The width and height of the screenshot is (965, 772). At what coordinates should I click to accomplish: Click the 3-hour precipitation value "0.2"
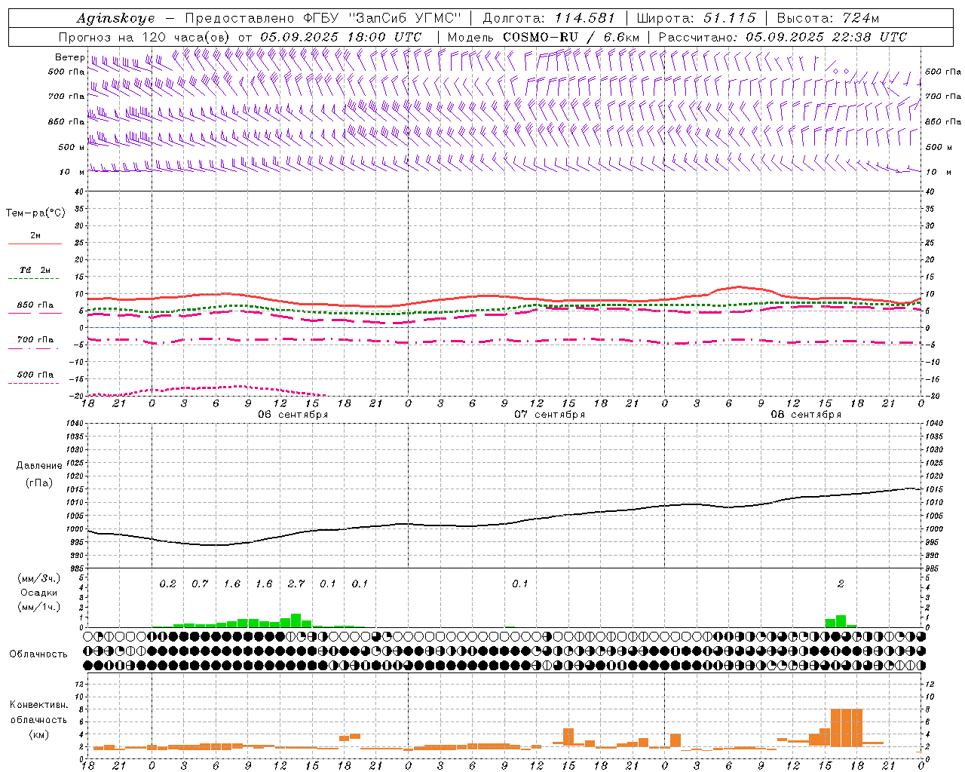(167, 584)
